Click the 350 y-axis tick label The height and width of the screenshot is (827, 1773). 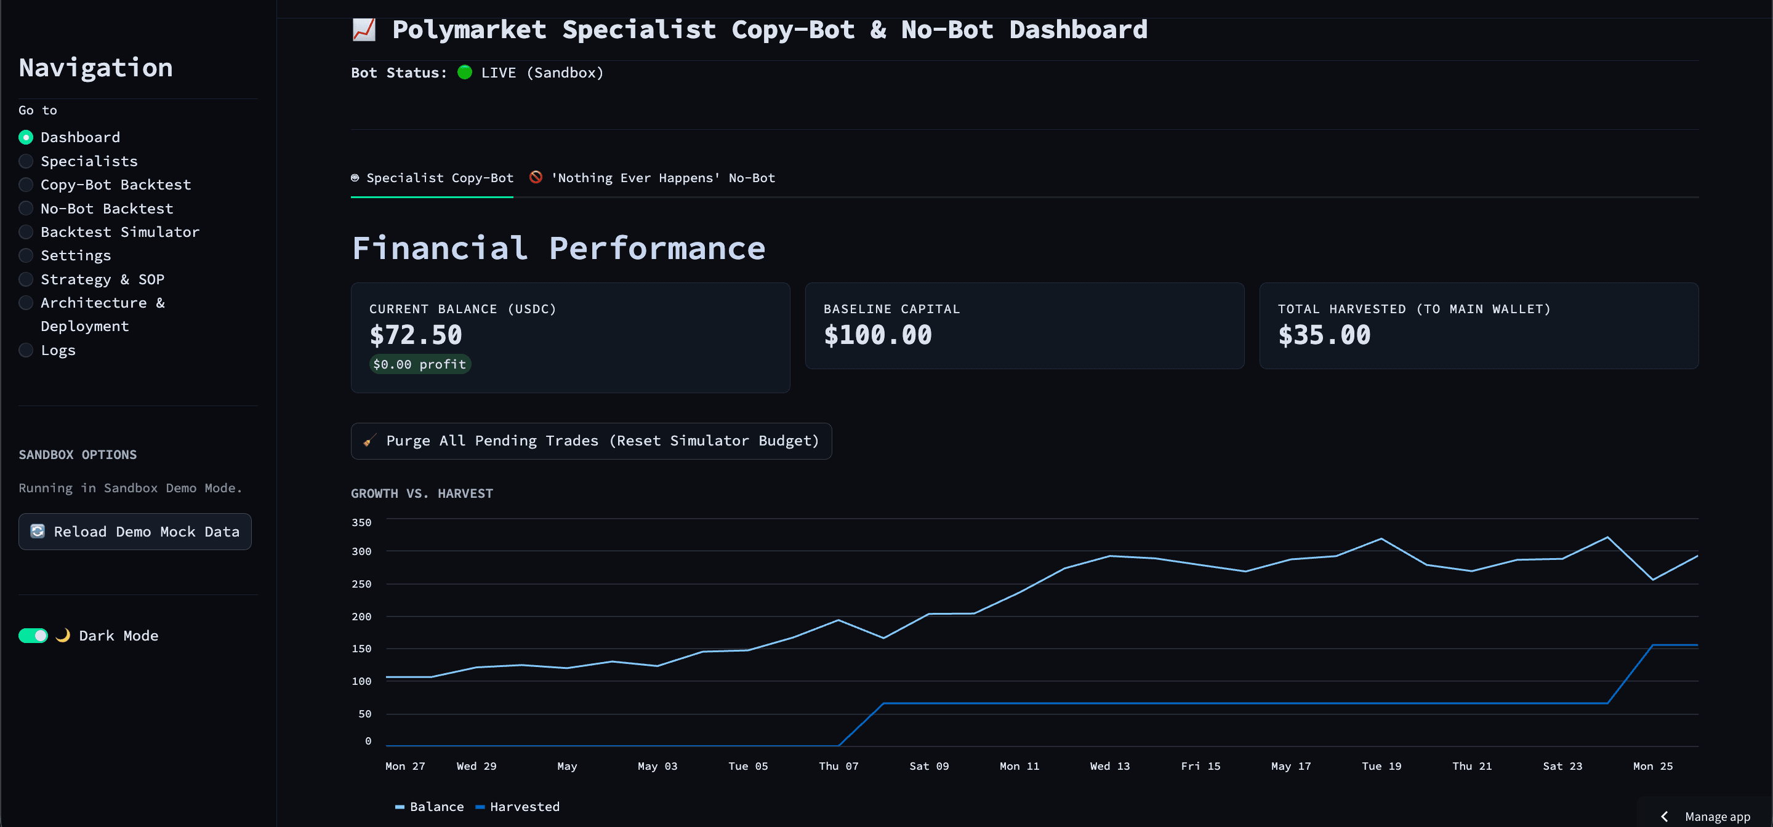pos(361,522)
